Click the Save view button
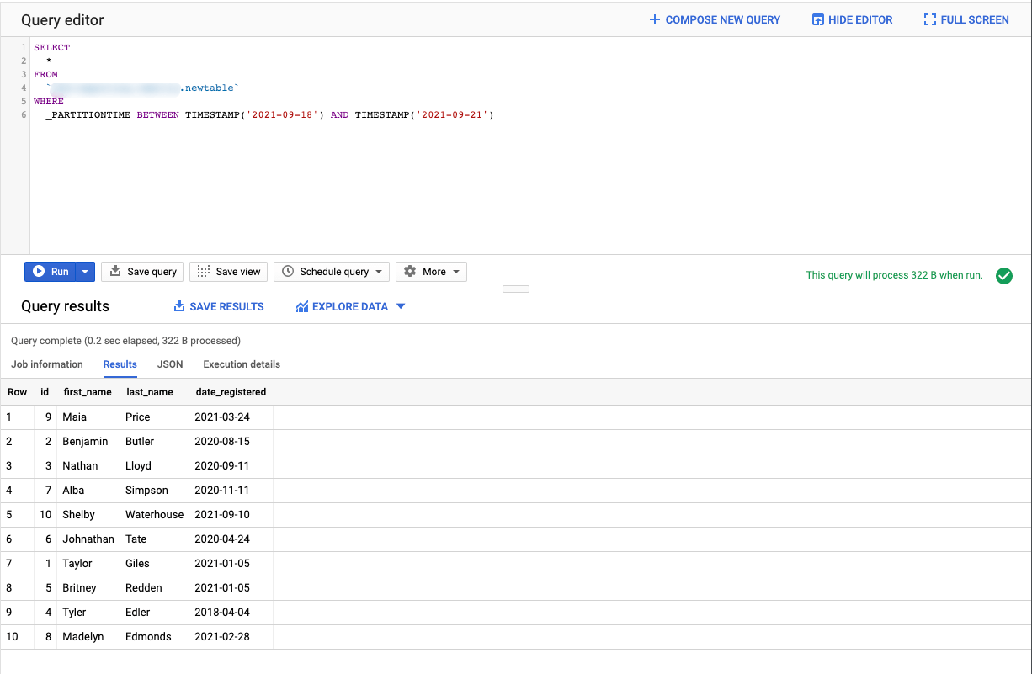The image size is (1032, 674). pyautogui.click(x=228, y=271)
